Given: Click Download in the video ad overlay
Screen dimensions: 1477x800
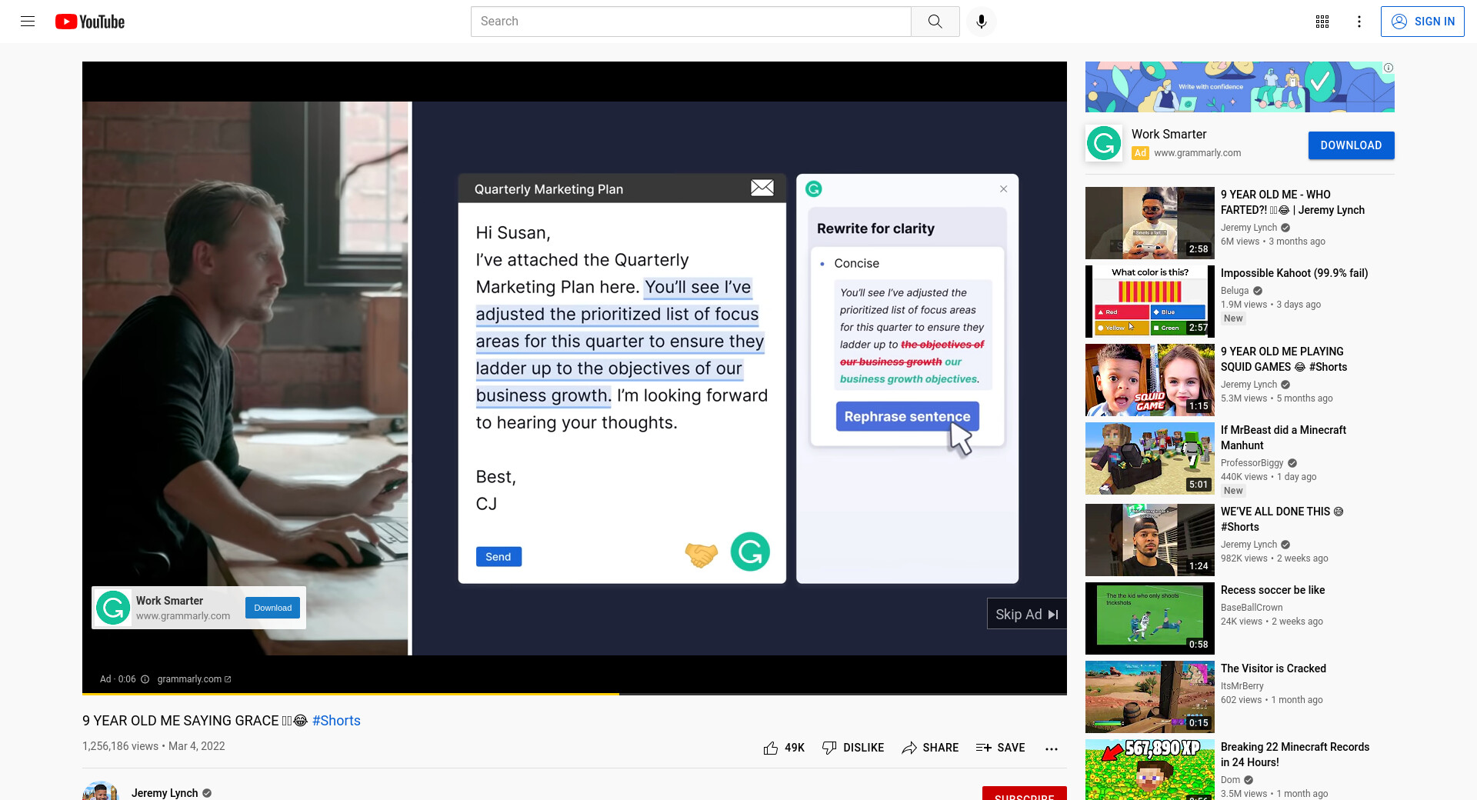Looking at the screenshot, I should point(273,608).
